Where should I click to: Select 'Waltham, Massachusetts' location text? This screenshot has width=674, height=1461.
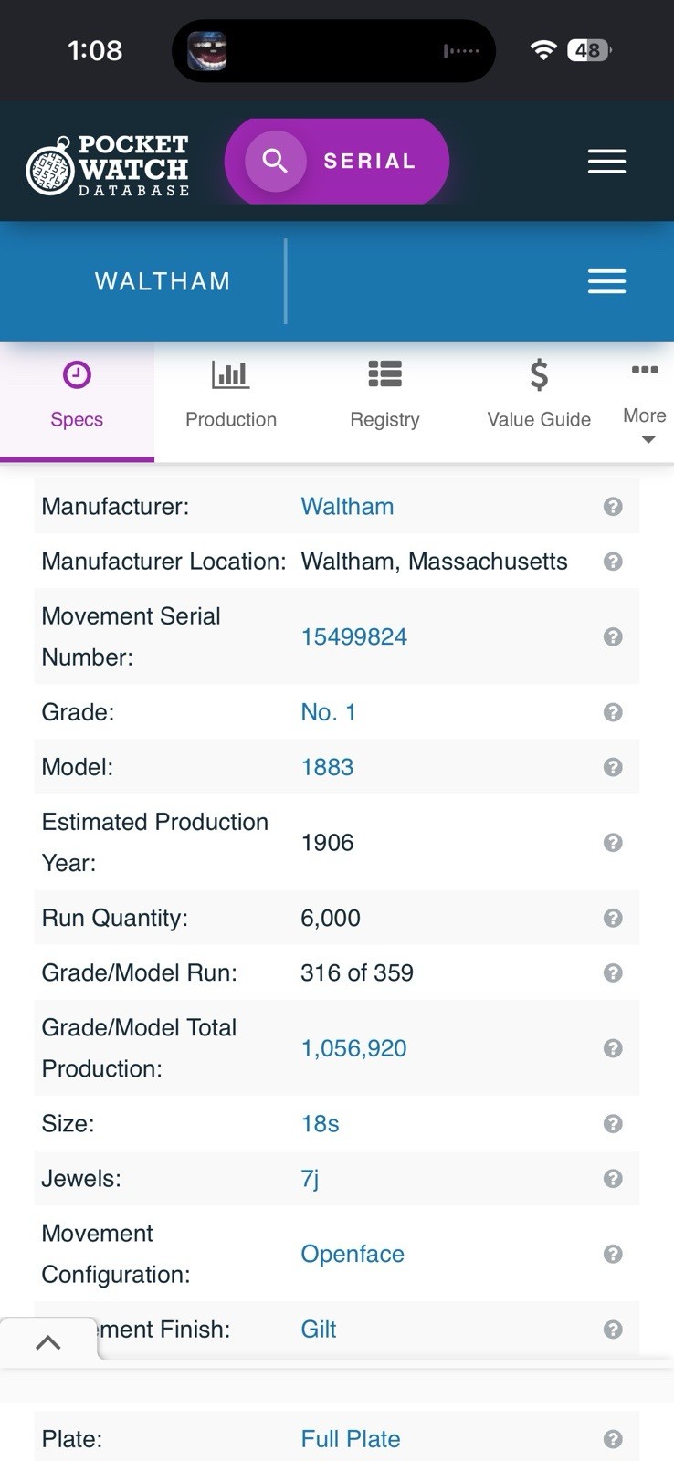[434, 562]
